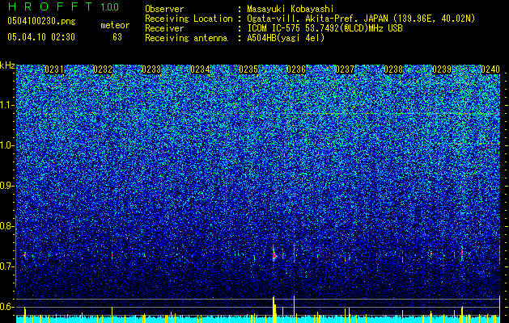Click the date stamp 05.04.10 02:30
The height and width of the screenshot is (323, 509).
click(x=41, y=37)
